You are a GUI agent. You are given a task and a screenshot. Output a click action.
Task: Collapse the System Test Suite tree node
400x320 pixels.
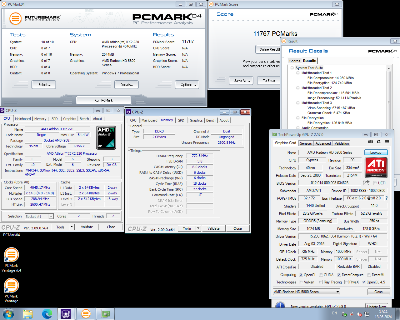(292, 68)
